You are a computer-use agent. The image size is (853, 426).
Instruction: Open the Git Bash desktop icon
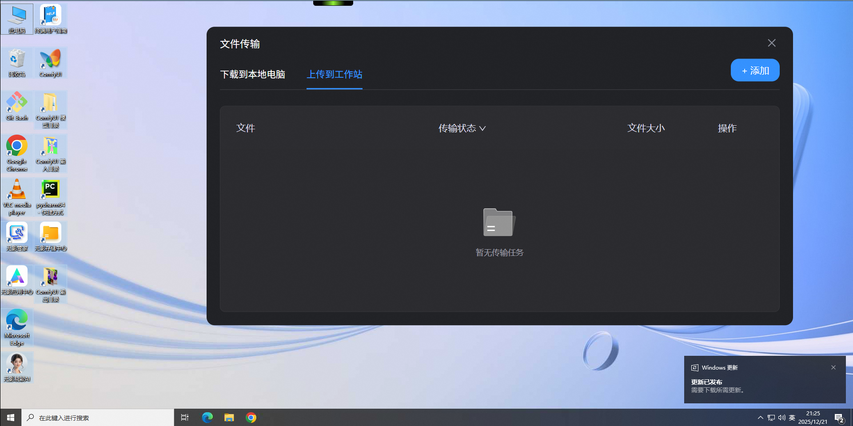tap(17, 106)
